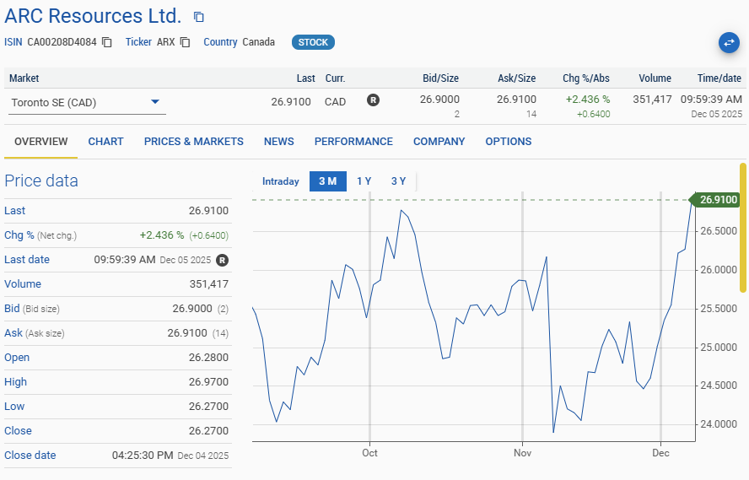This screenshot has height=480, width=749.
Task: Open the PERFORMANCE tab
Action: (x=353, y=142)
